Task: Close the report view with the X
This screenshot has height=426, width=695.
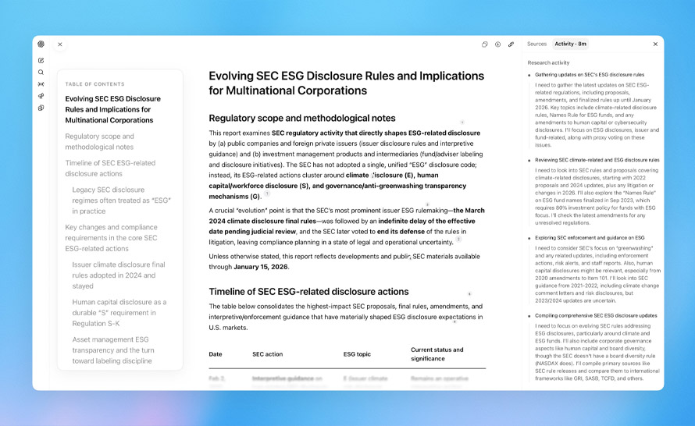Action: (x=60, y=44)
